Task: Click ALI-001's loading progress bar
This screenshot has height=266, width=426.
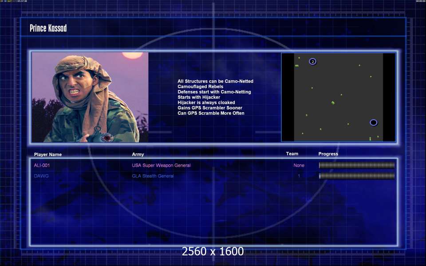Action: 356,165
